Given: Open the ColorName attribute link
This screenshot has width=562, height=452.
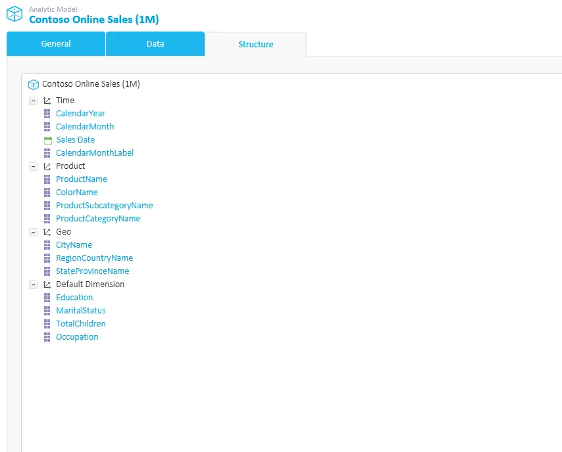Looking at the screenshot, I should pyautogui.click(x=77, y=192).
